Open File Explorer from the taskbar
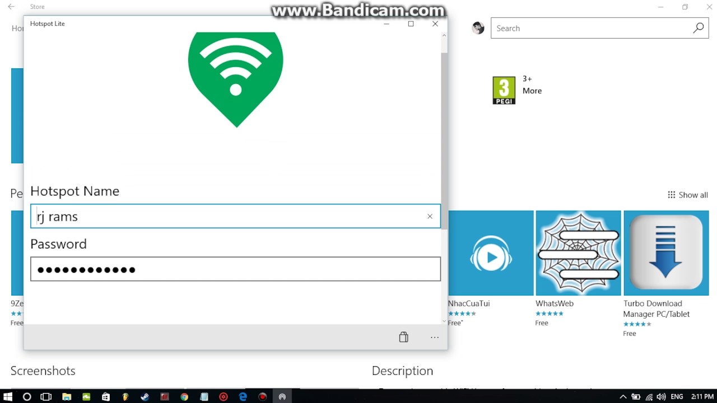 pos(67,397)
